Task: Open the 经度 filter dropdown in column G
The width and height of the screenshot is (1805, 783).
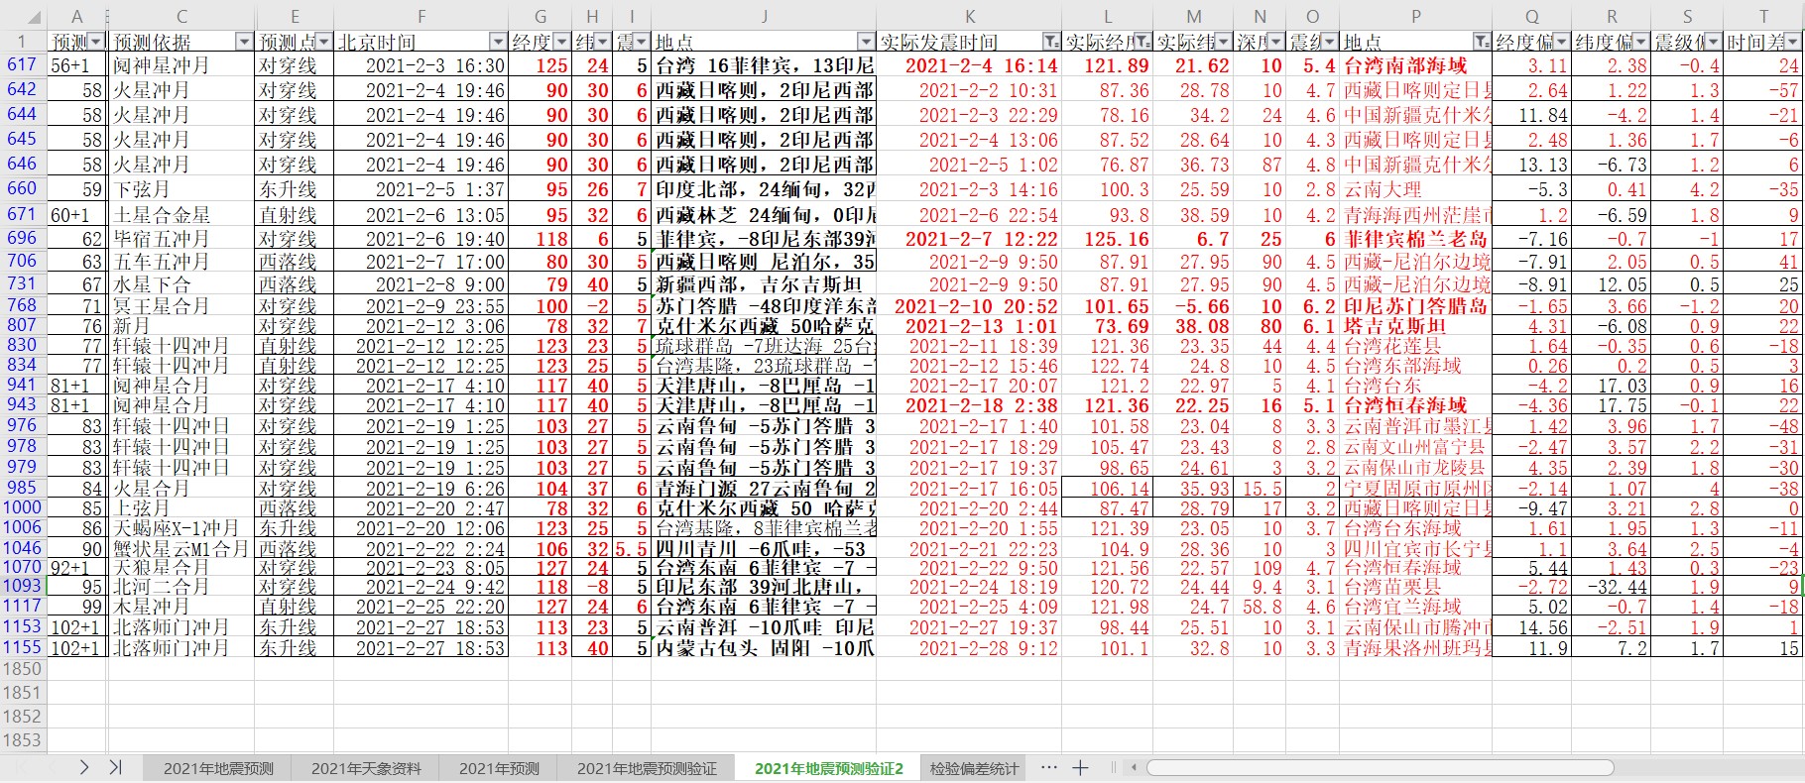Action: [x=560, y=42]
